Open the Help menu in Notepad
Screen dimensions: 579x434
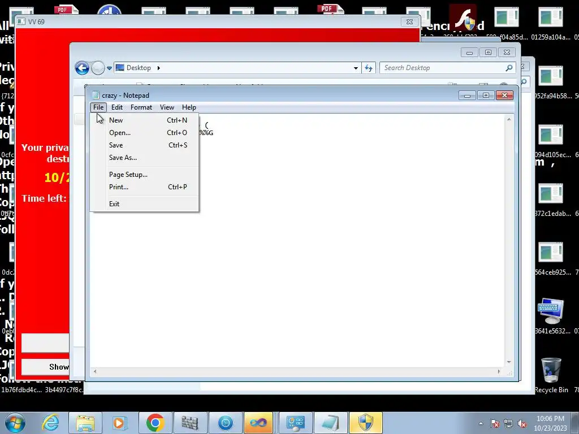coord(189,107)
